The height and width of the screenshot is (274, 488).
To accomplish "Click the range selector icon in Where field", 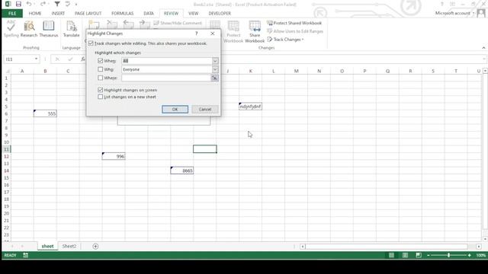I will 214,78.
